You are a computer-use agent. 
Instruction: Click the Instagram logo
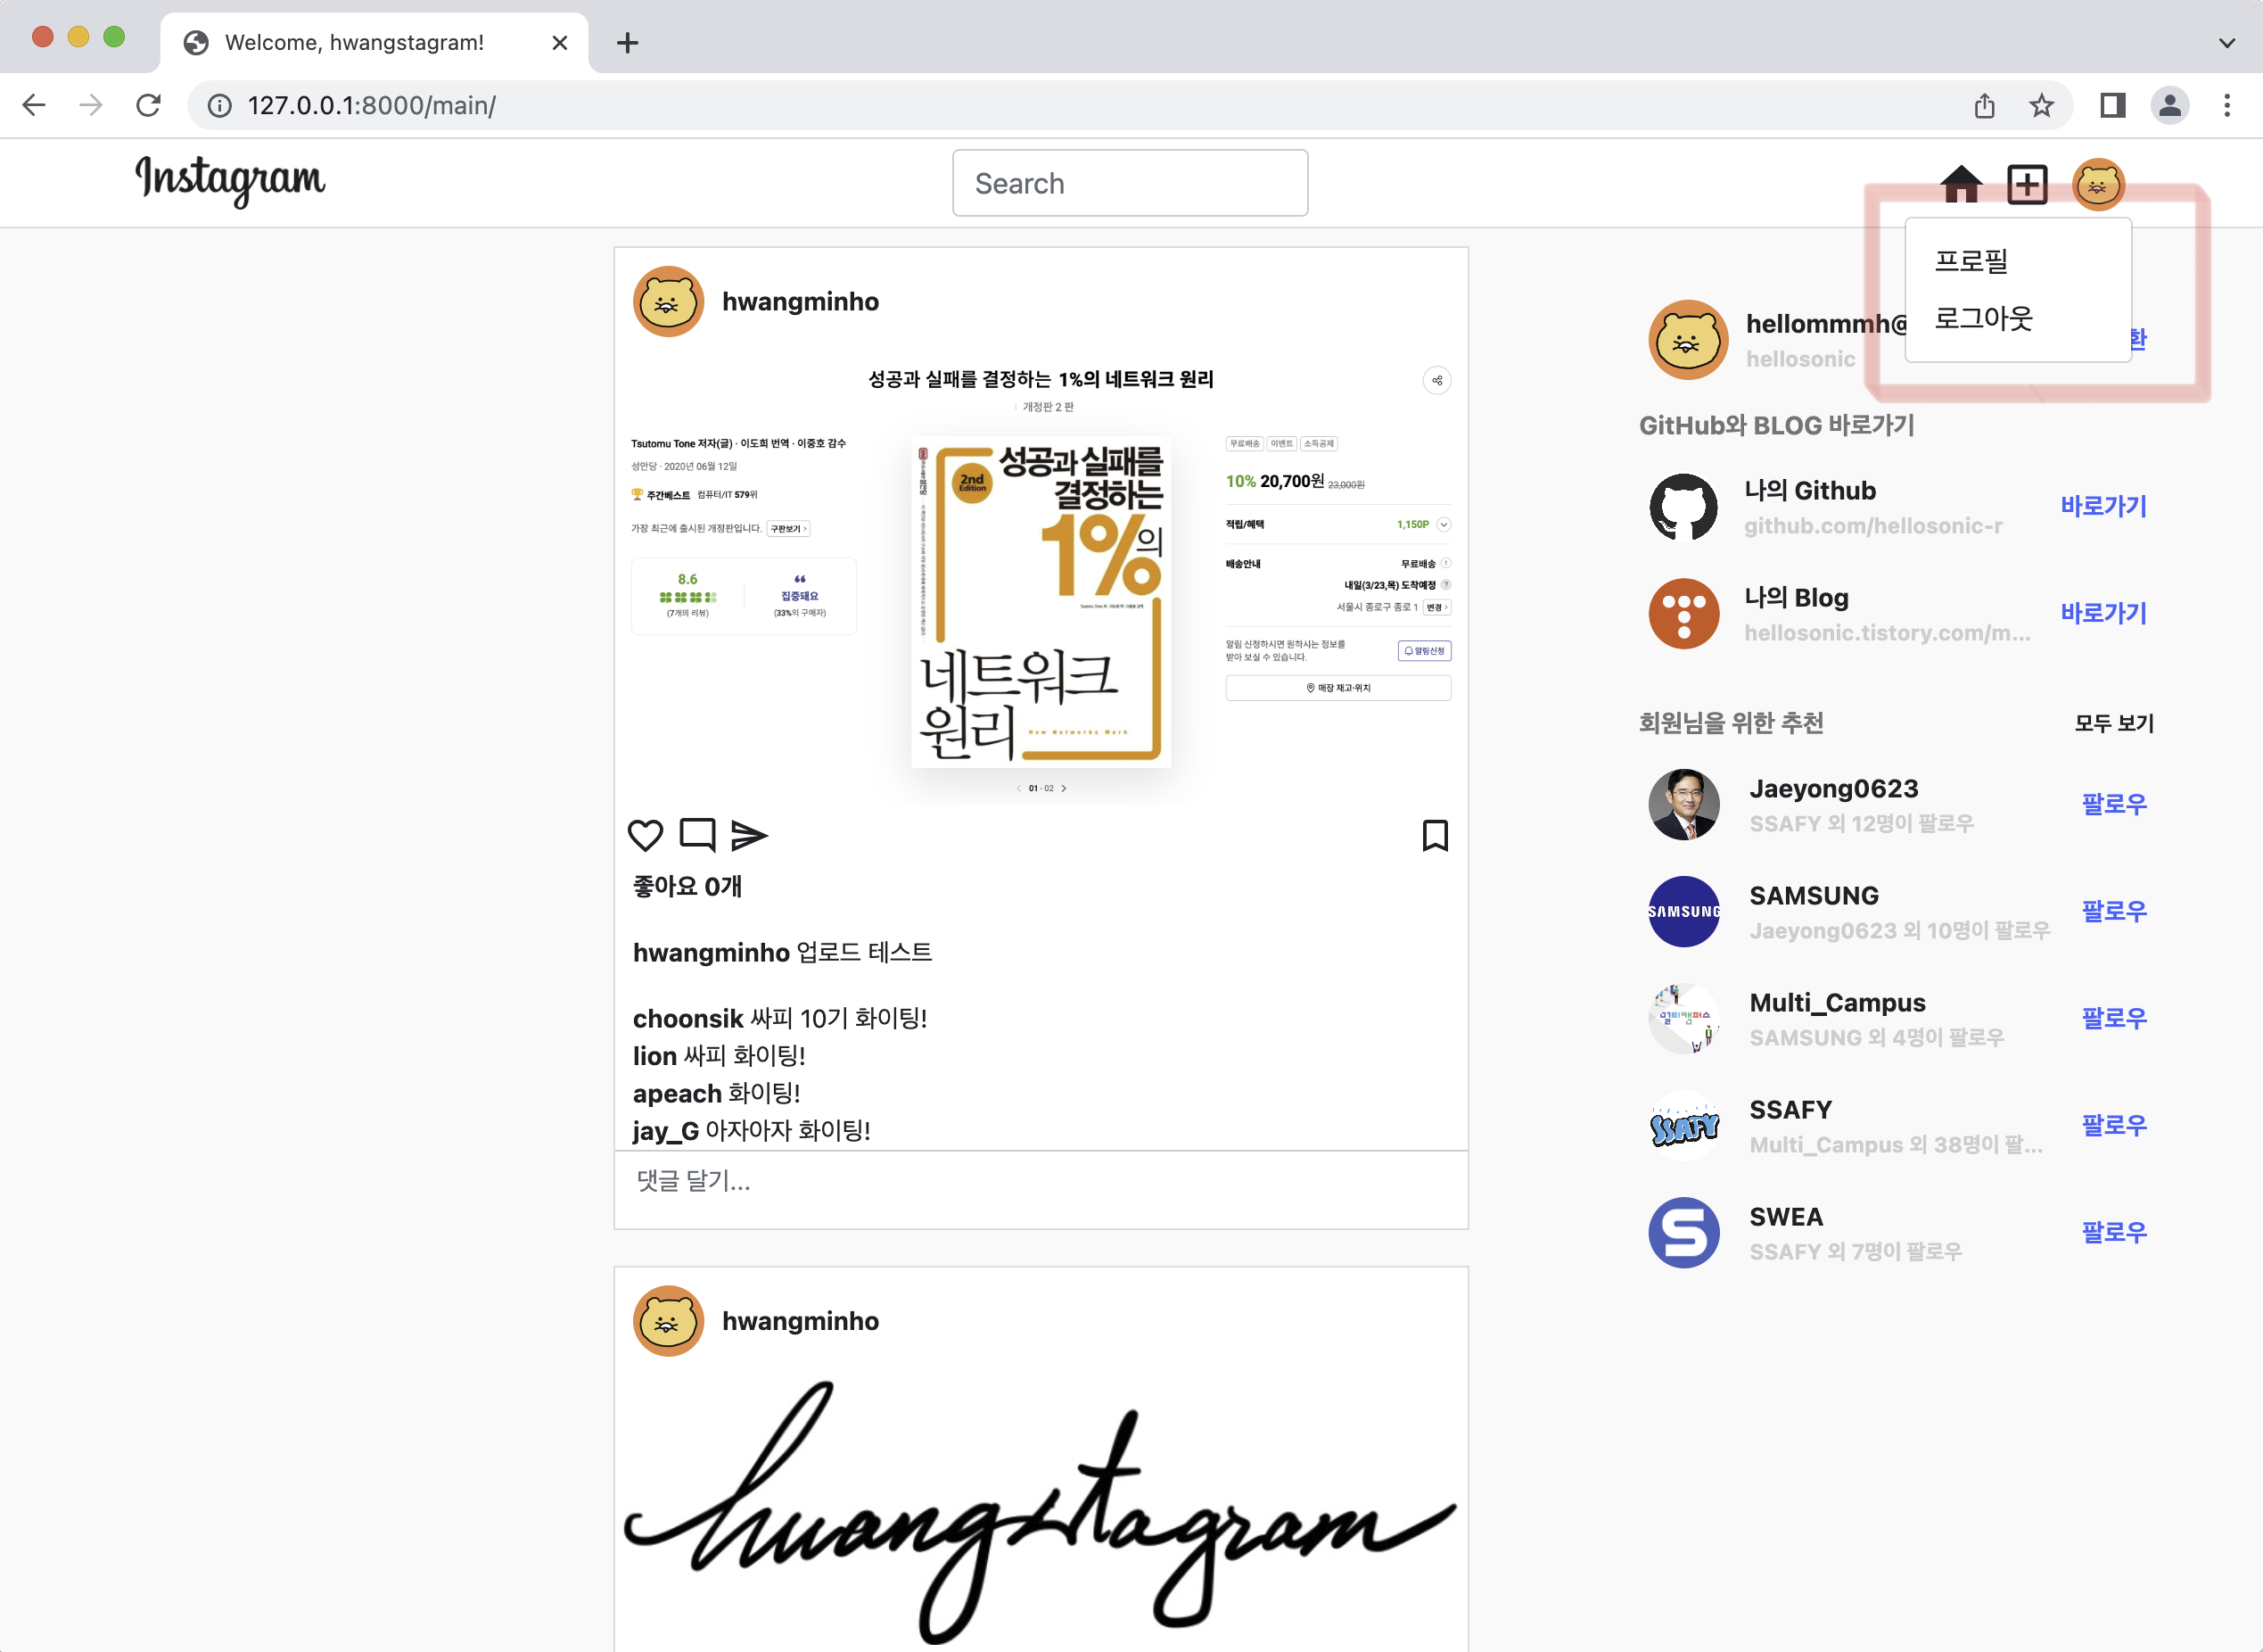pyautogui.click(x=230, y=181)
